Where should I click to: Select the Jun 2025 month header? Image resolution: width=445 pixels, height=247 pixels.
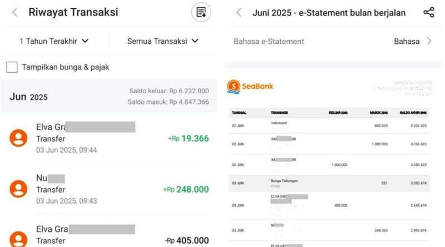109,97
